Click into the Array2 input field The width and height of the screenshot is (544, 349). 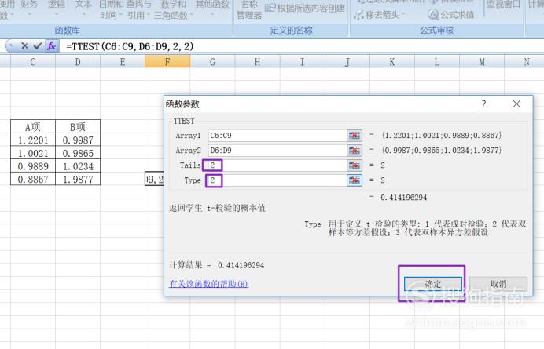(278, 151)
